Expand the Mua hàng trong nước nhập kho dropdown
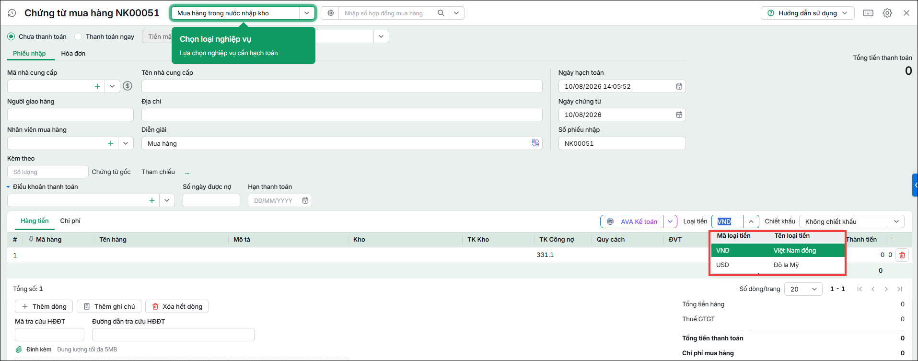The height and width of the screenshot is (361, 918). tap(306, 13)
